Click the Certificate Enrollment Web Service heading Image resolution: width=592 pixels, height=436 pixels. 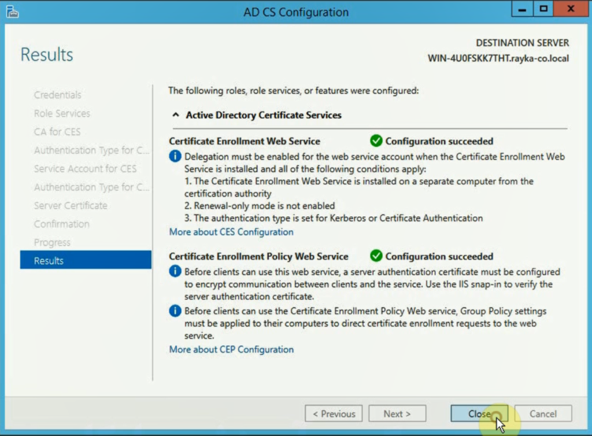pos(245,141)
